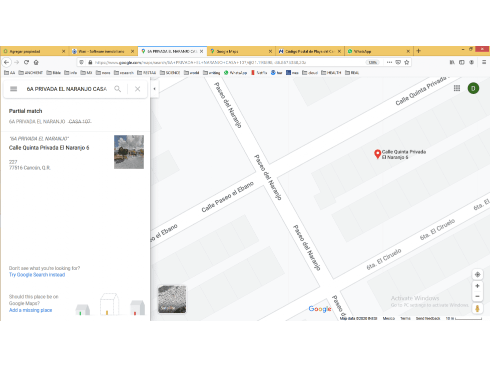This screenshot has width=490, height=367.
Task: Switch to Satellite view thumbnail
Action: (x=172, y=299)
